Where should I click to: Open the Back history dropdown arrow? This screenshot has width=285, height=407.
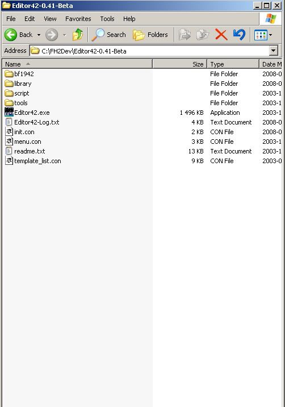click(x=39, y=35)
